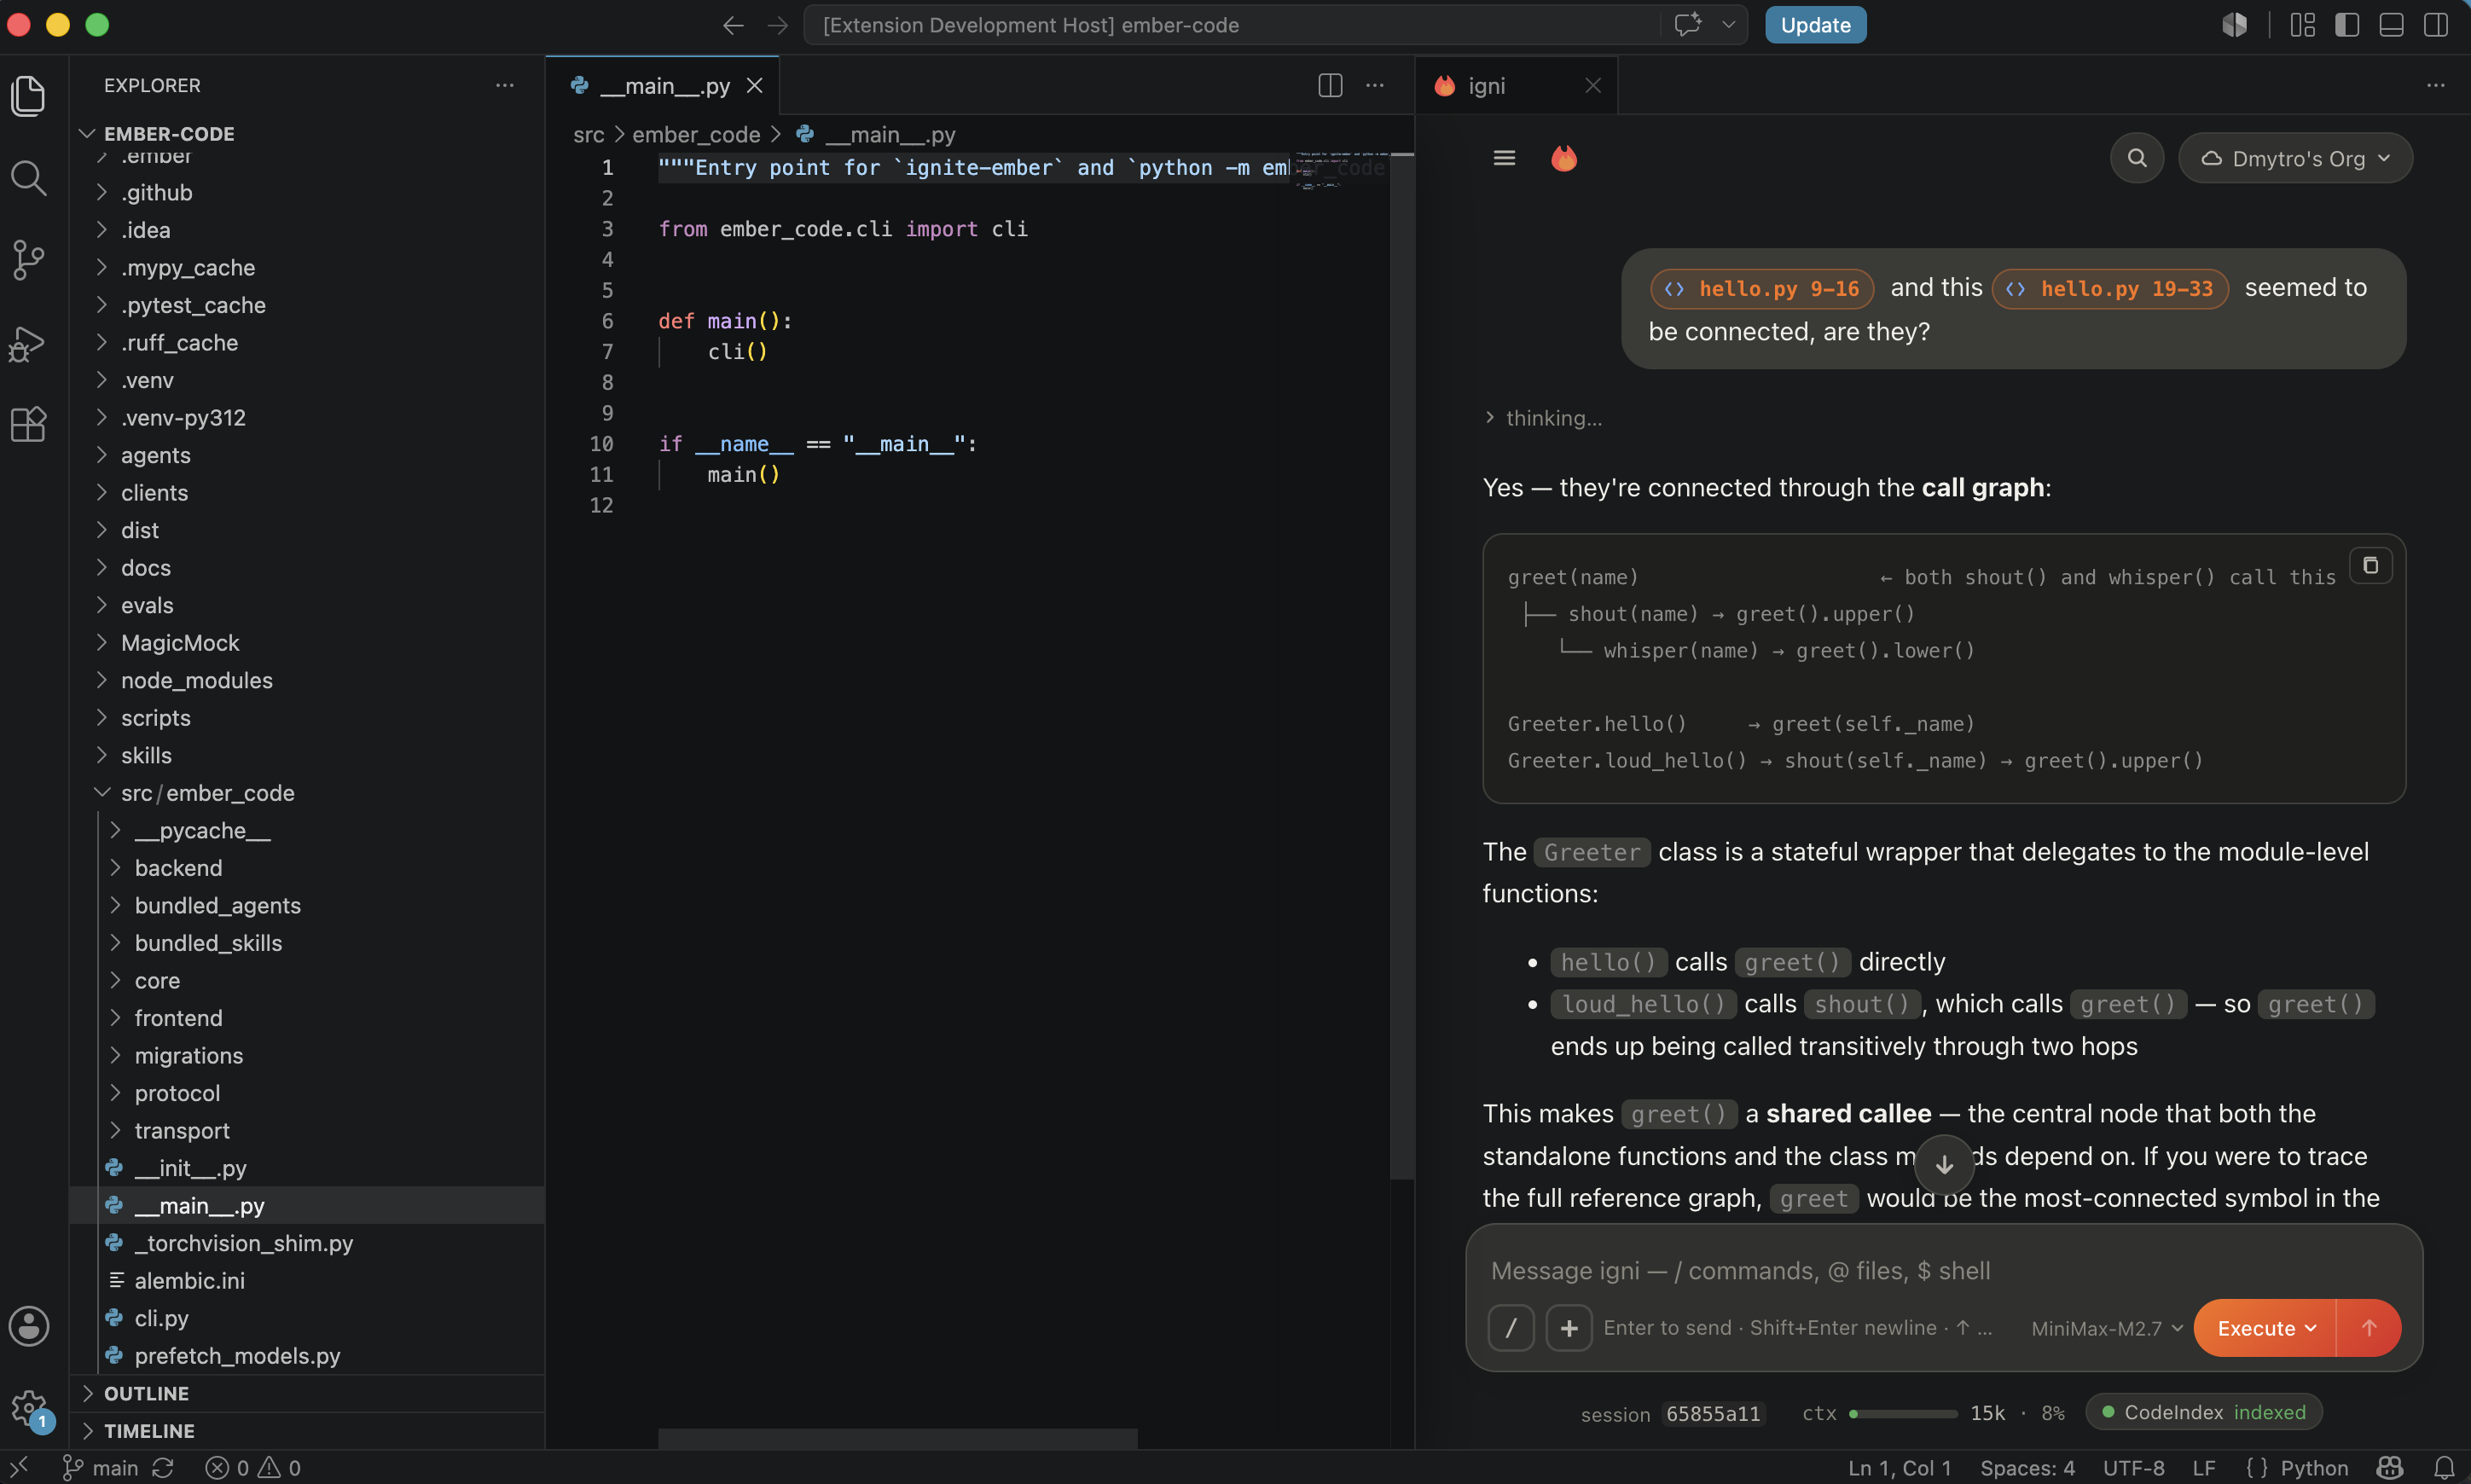Click the plus attach button
Screen dimensions: 2471x1484
(x=1569, y=1328)
